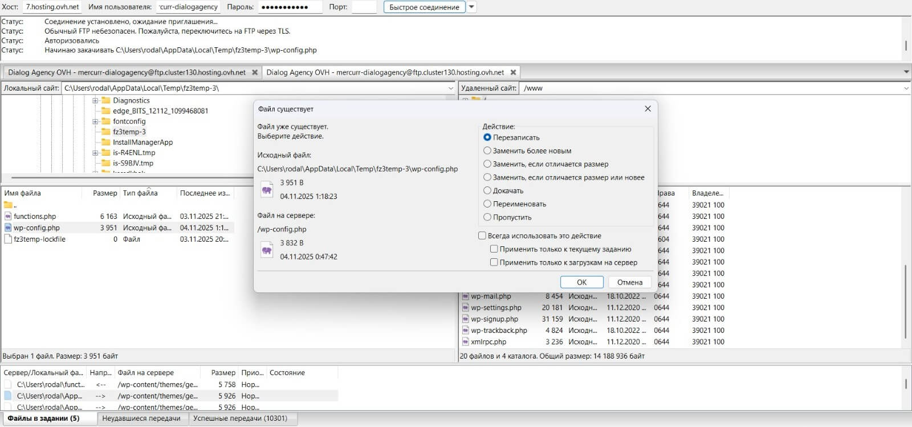The height and width of the screenshot is (427, 912).
Task: Open the parent directory folder icon
Action: click(x=8, y=205)
